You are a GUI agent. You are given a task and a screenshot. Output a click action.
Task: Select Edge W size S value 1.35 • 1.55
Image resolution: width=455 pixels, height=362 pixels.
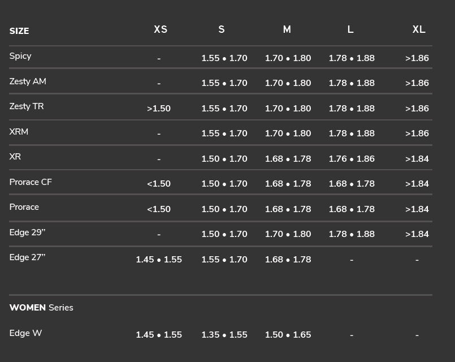coord(224,335)
